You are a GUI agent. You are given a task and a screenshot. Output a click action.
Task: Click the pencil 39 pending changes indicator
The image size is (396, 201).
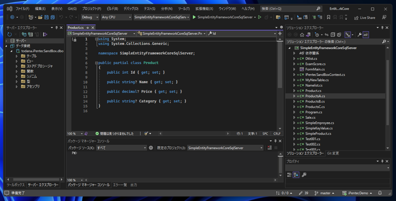(x=303, y=193)
